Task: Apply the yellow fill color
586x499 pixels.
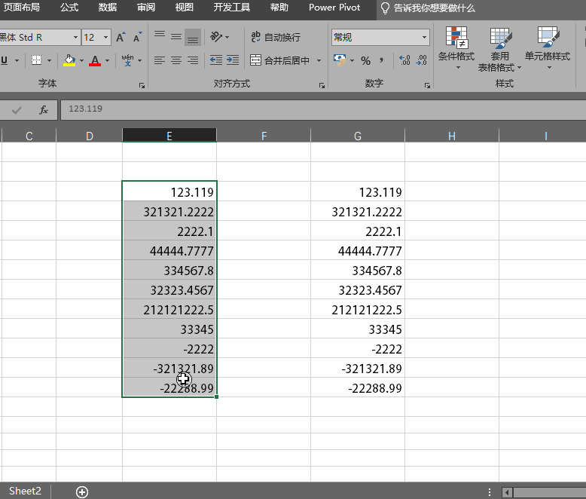Action: (x=69, y=60)
